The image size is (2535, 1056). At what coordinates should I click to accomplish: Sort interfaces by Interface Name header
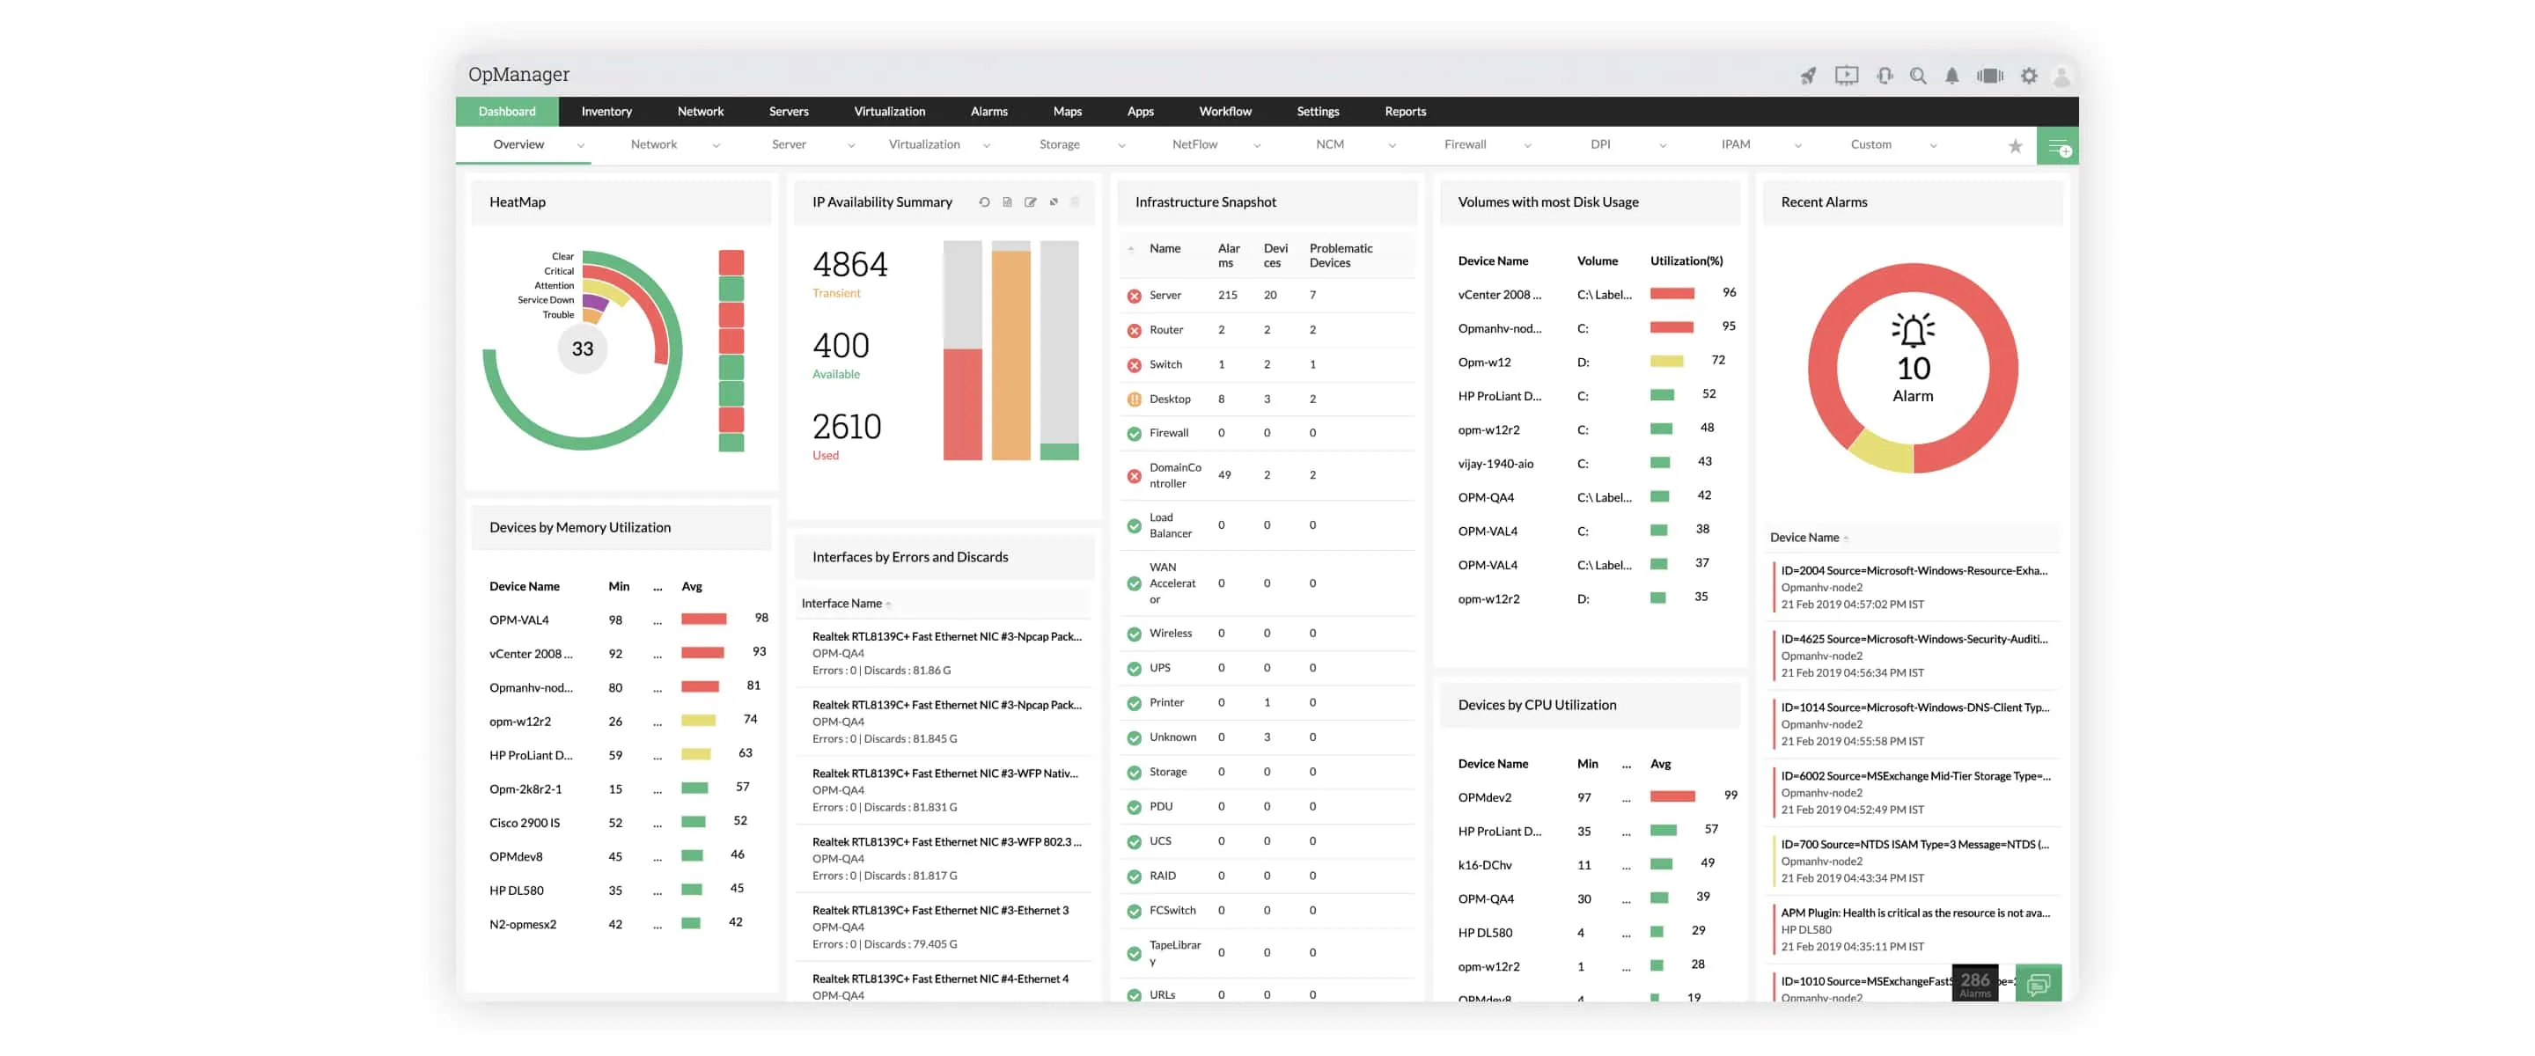[846, 602]
